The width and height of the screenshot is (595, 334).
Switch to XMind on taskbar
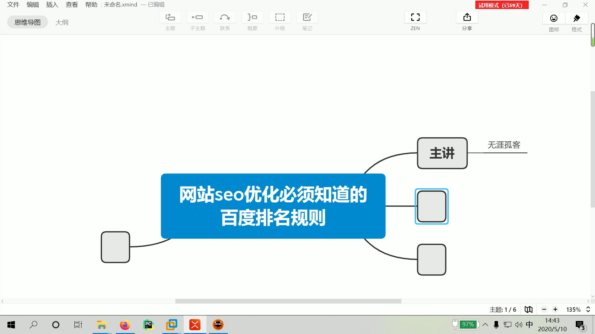195,325
